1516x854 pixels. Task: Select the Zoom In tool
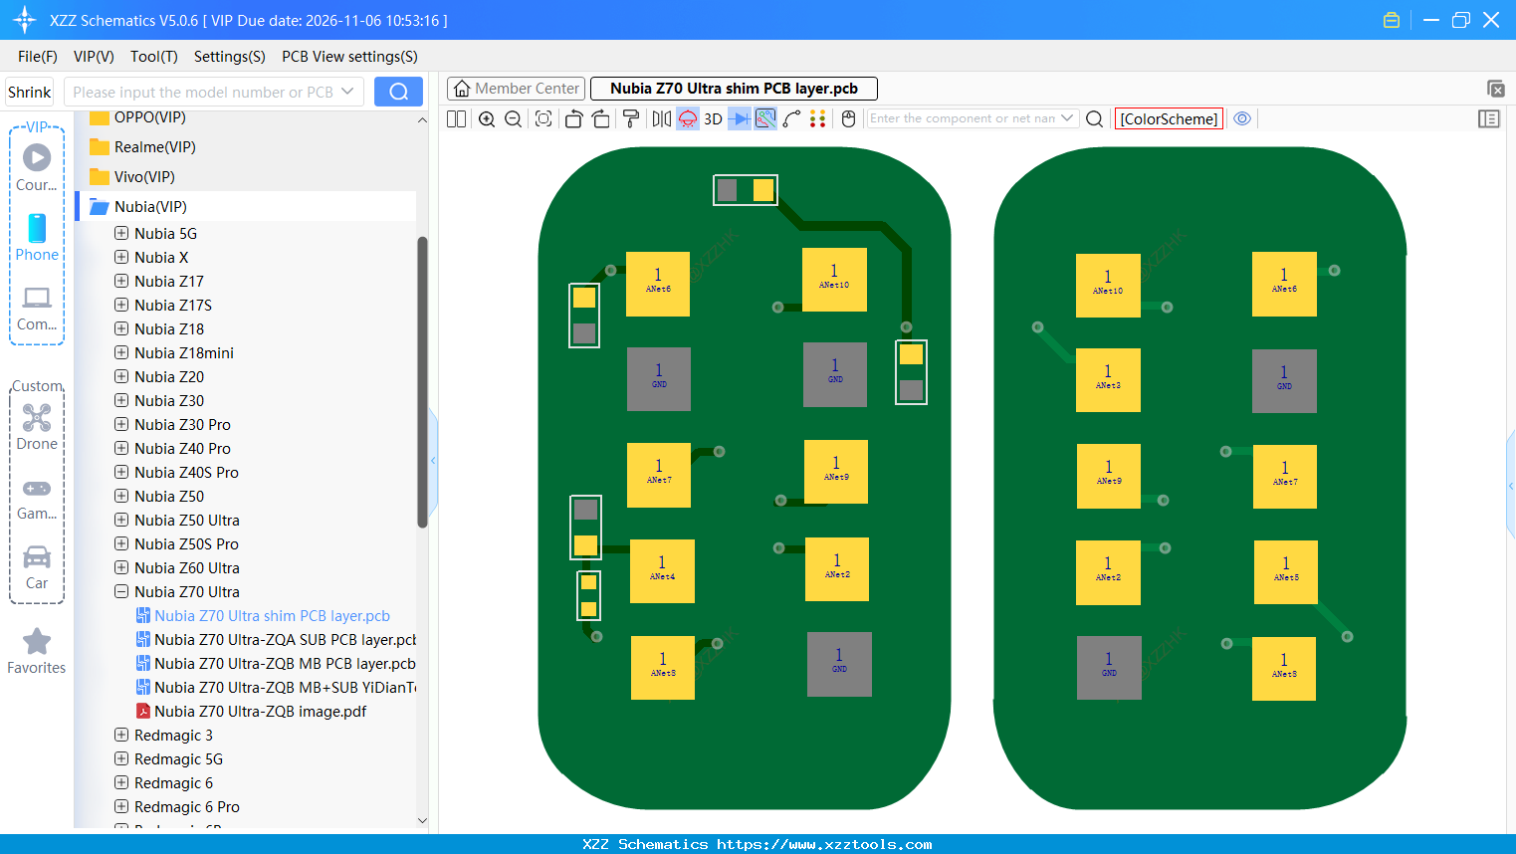click(x=487, y=118)
